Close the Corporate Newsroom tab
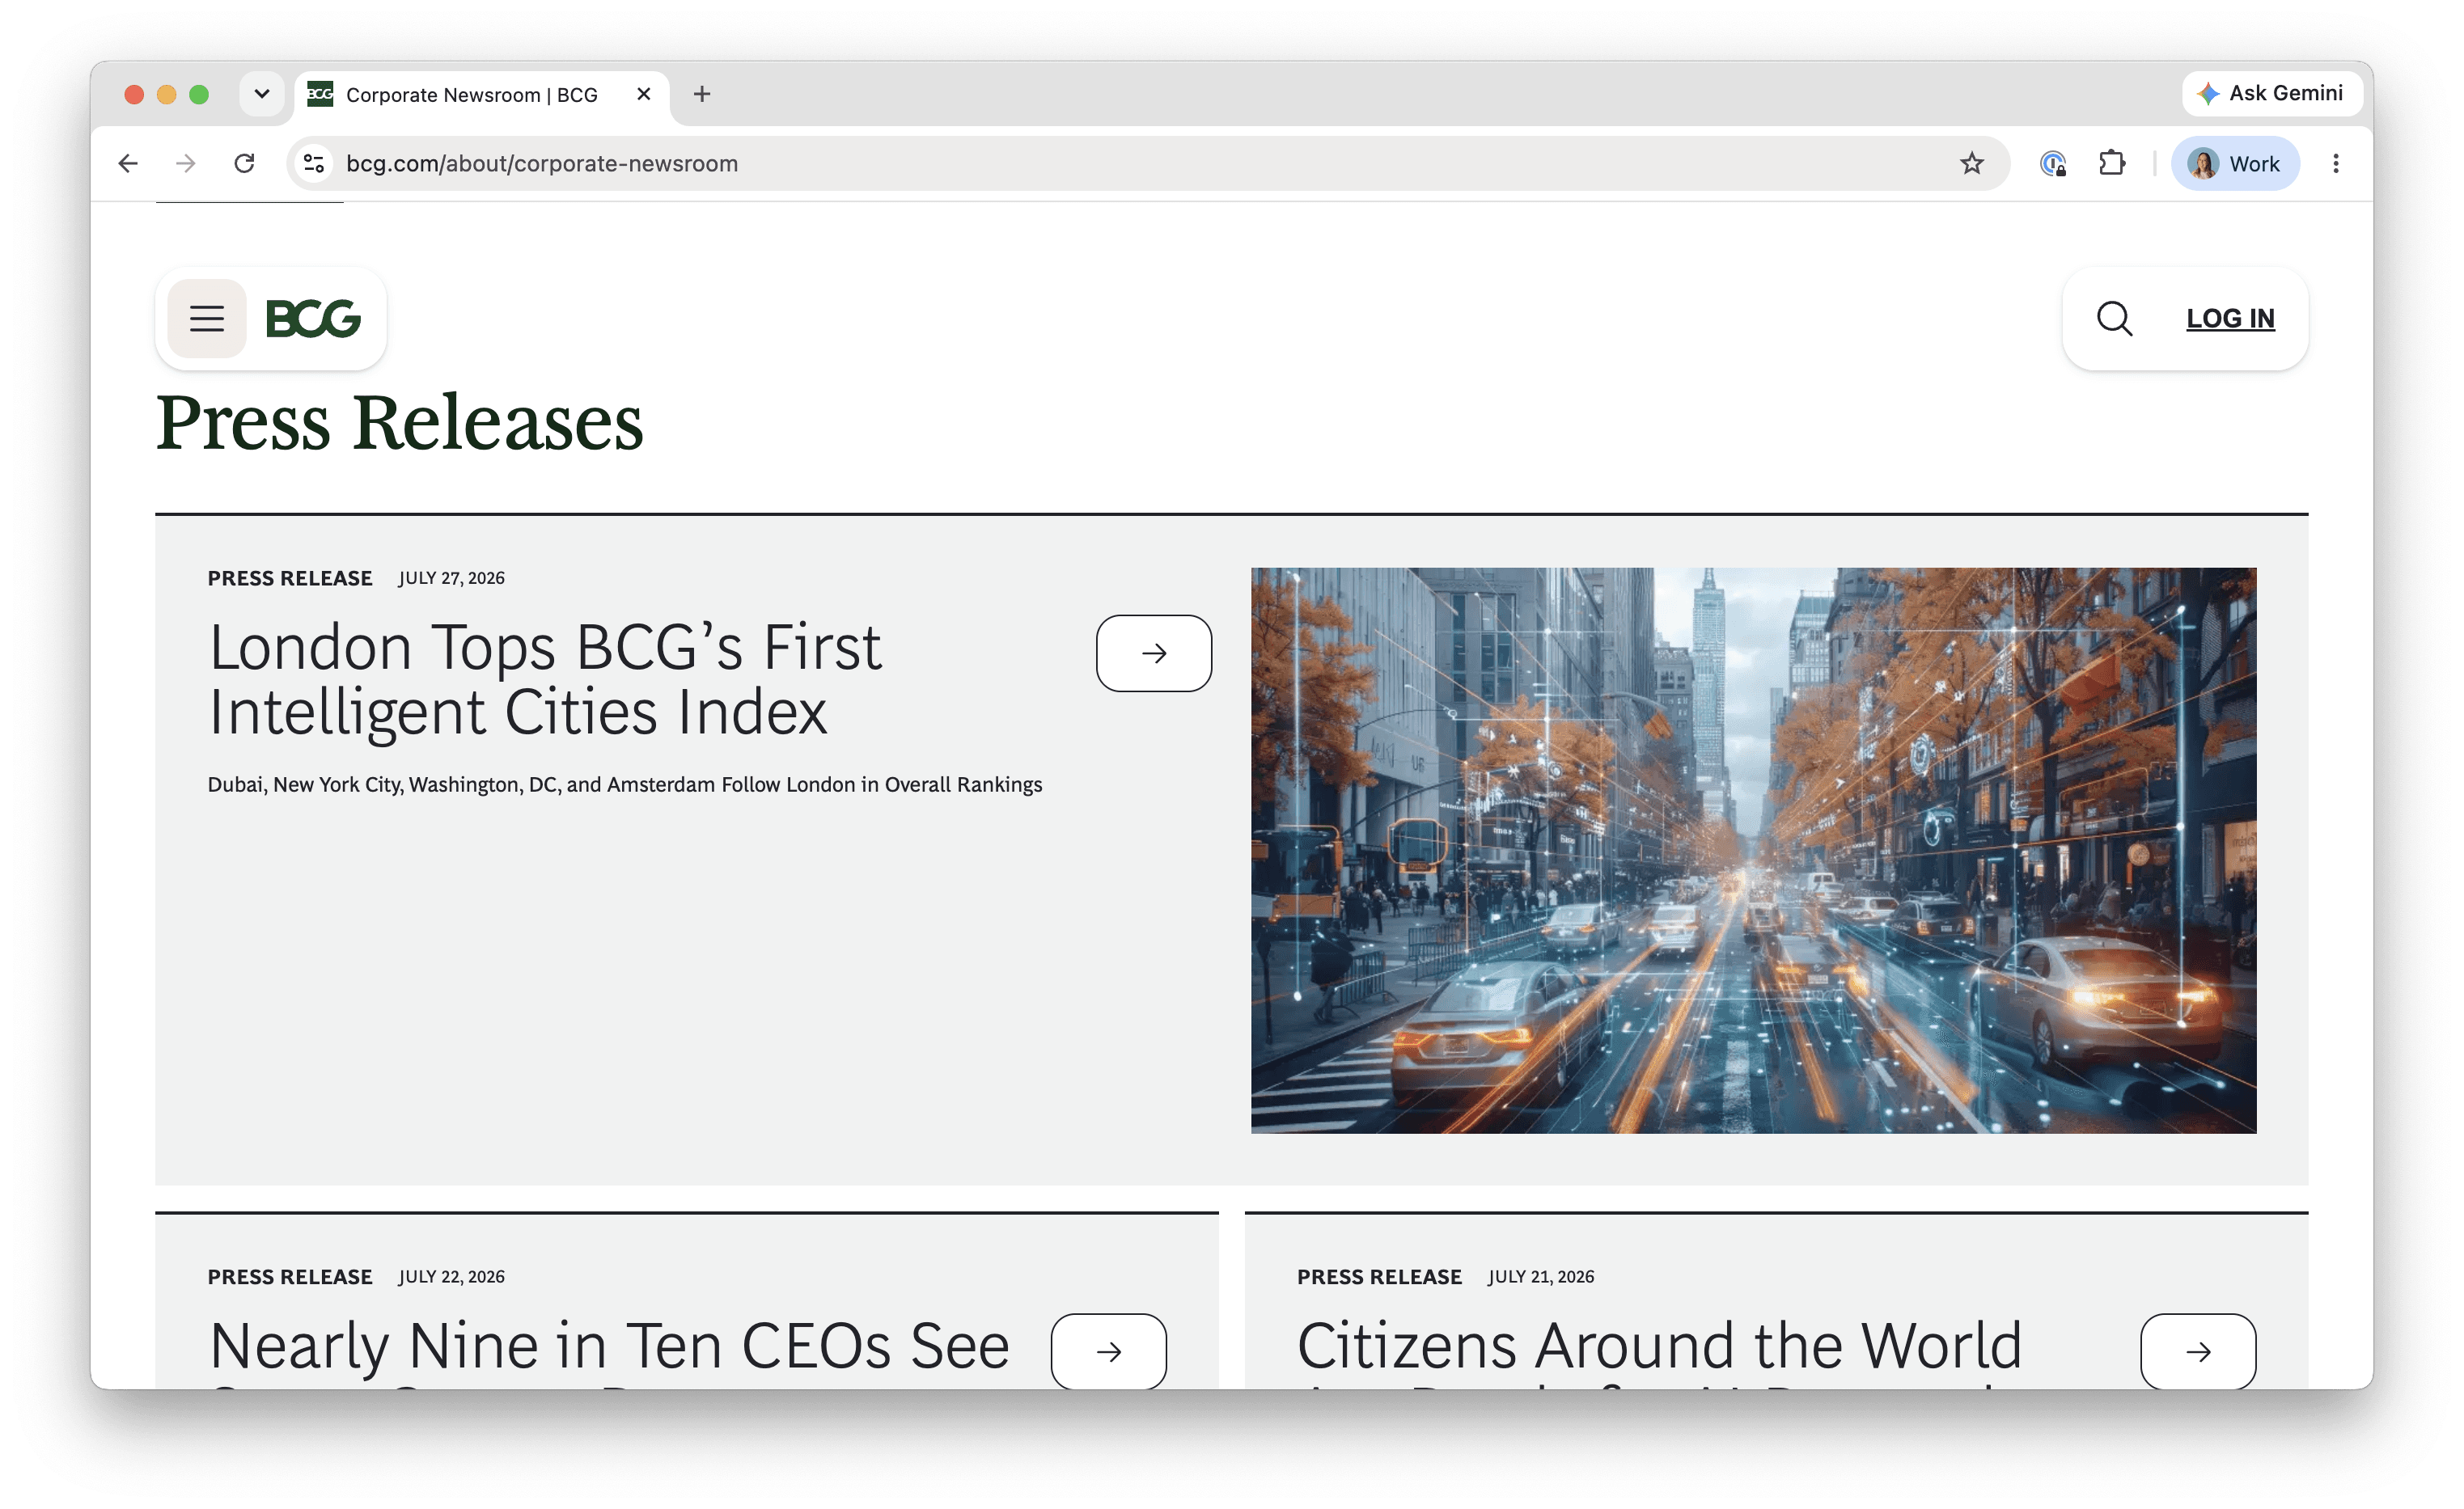The image size is (2464, 1509). 644,94
